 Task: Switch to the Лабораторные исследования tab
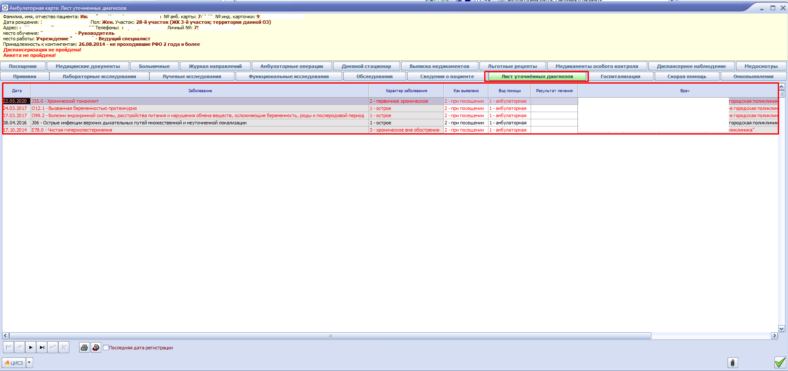click(99, 76)
